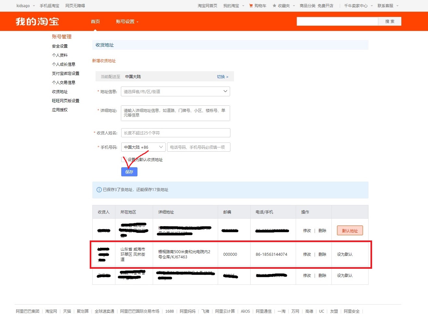The width and height of the screenshot is (428, 314).
Task: Open 旺旺网页版设置 in sidebar
Action: [66, 101]
